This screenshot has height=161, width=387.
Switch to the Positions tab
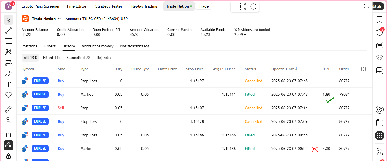point(29,46)
